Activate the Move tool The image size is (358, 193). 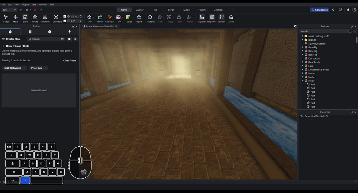15,18
